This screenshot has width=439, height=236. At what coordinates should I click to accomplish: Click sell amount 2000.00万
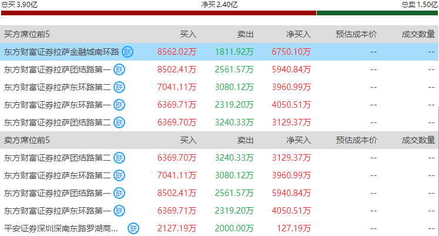pos(234,228)
